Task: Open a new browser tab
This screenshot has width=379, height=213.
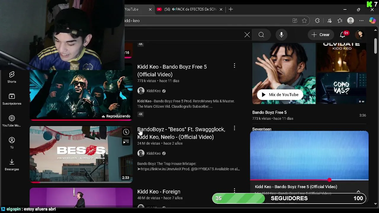Action: coord(231,9)
